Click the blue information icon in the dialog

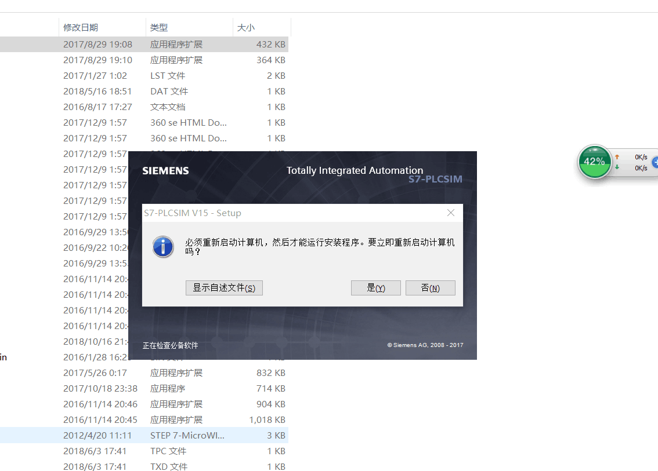(x=163, y=246)
